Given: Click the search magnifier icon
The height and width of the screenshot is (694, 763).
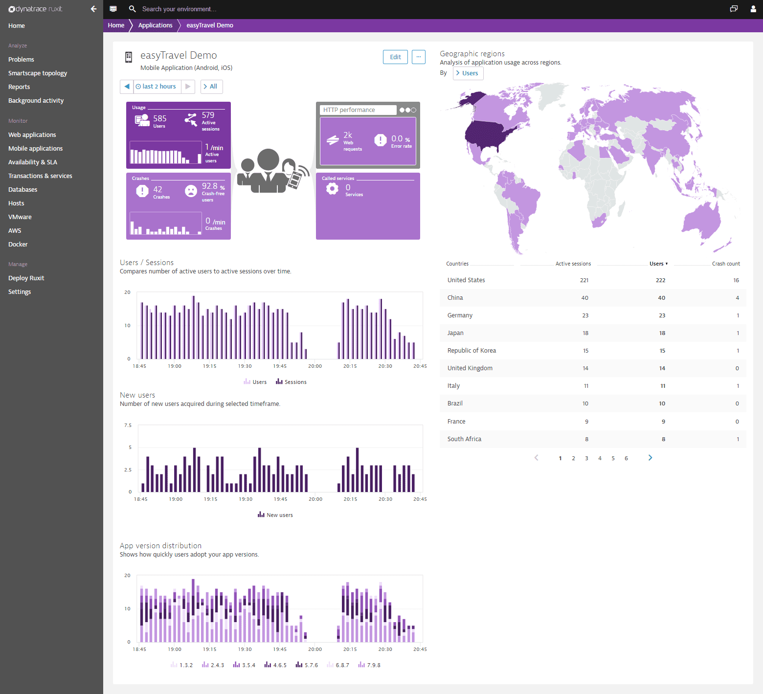Looking at the screenshot, I should tap(132, 9).
